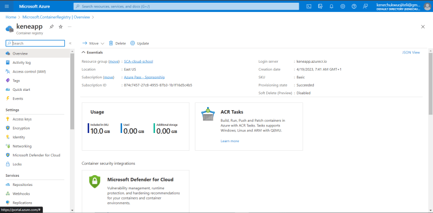Click Learn more in ACR Tasks card
Screen dimensions: 433x213
[229, 141]
